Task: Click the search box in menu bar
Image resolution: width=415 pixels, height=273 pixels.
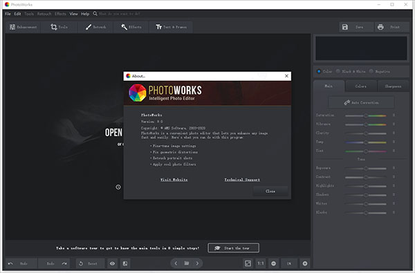Action: 120,14
